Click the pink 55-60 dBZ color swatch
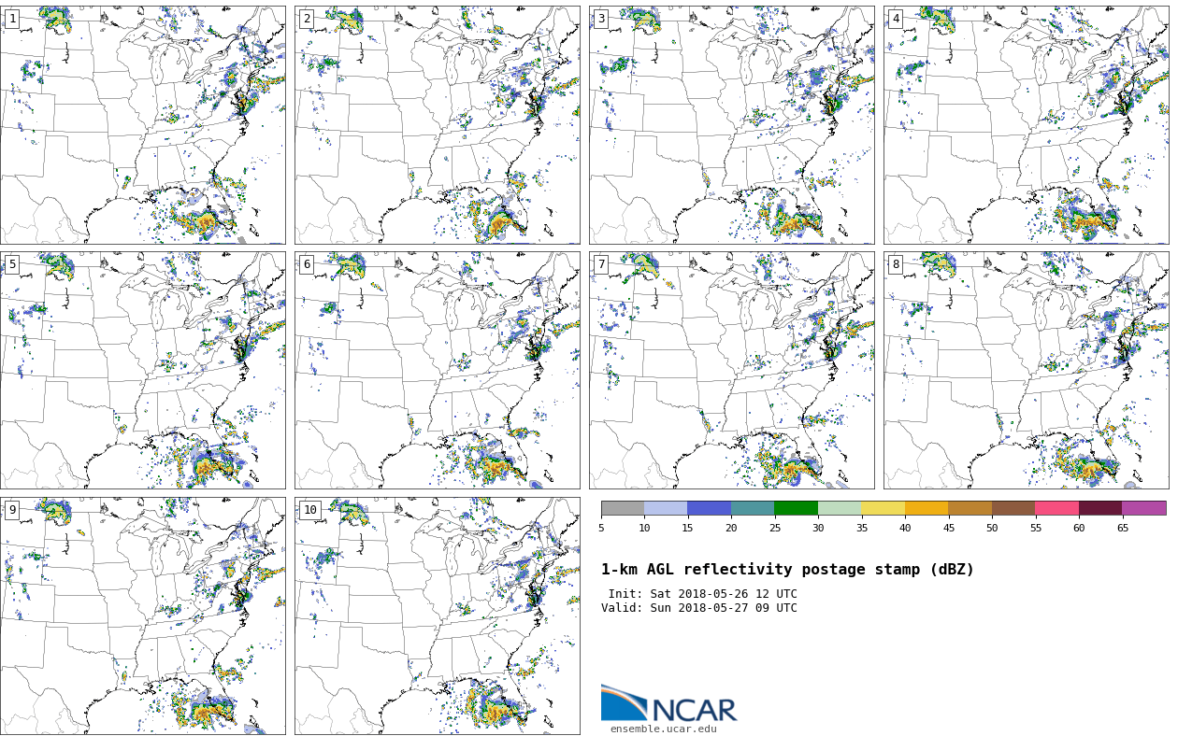The width and height of the screenshot is (1178, 736). [1056, 508]
